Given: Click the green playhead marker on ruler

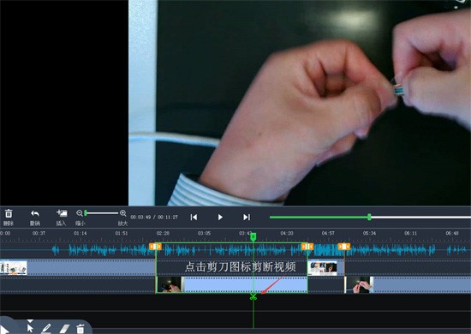Looking at the screenshot, I should click(253, 236).
